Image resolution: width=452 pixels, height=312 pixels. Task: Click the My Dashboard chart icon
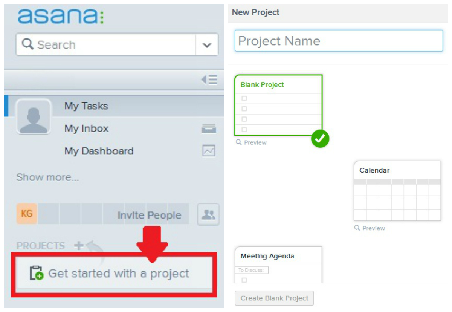(x=209, y=151)
